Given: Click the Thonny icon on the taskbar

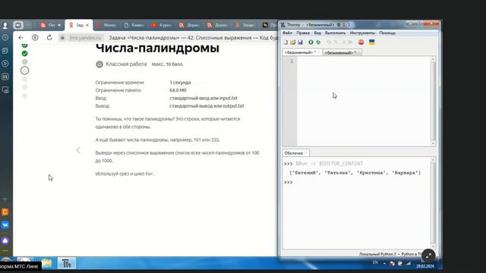Looking at the screenshot, I should (x=66, y=264).
